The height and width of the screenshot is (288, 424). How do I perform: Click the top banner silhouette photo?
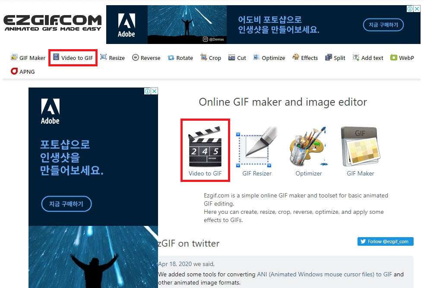click(187, 25)
